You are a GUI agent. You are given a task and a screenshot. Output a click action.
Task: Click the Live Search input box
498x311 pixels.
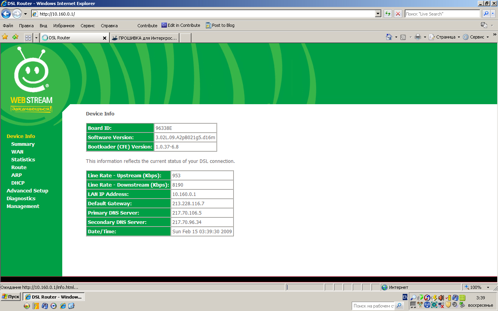(442, 14)
